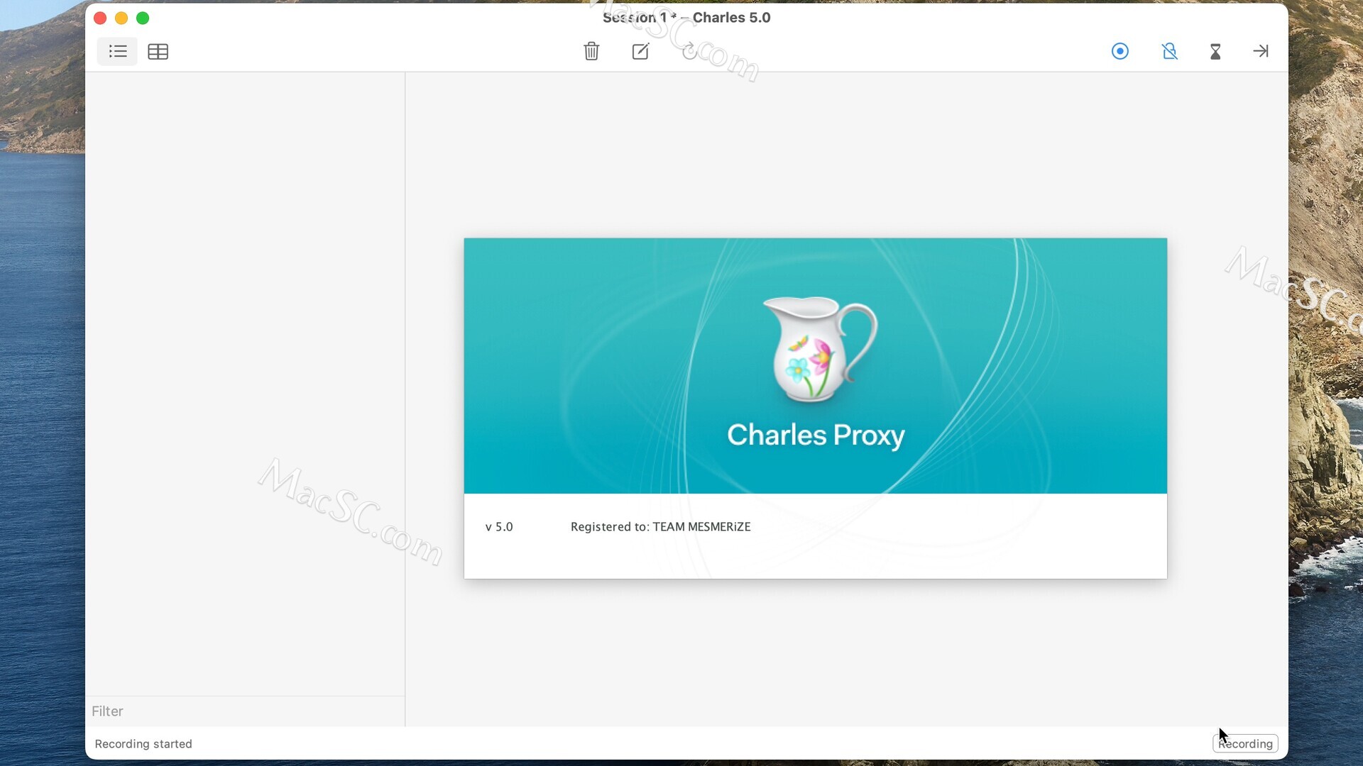Screen dimensions: 1363x766
Task: Toggle SSL Proxying lock icon
Action: 1169,51
